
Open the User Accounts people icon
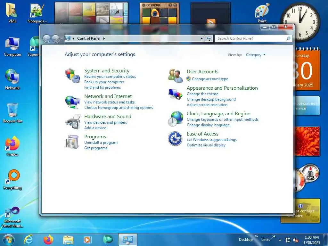(x=175, y=76)
